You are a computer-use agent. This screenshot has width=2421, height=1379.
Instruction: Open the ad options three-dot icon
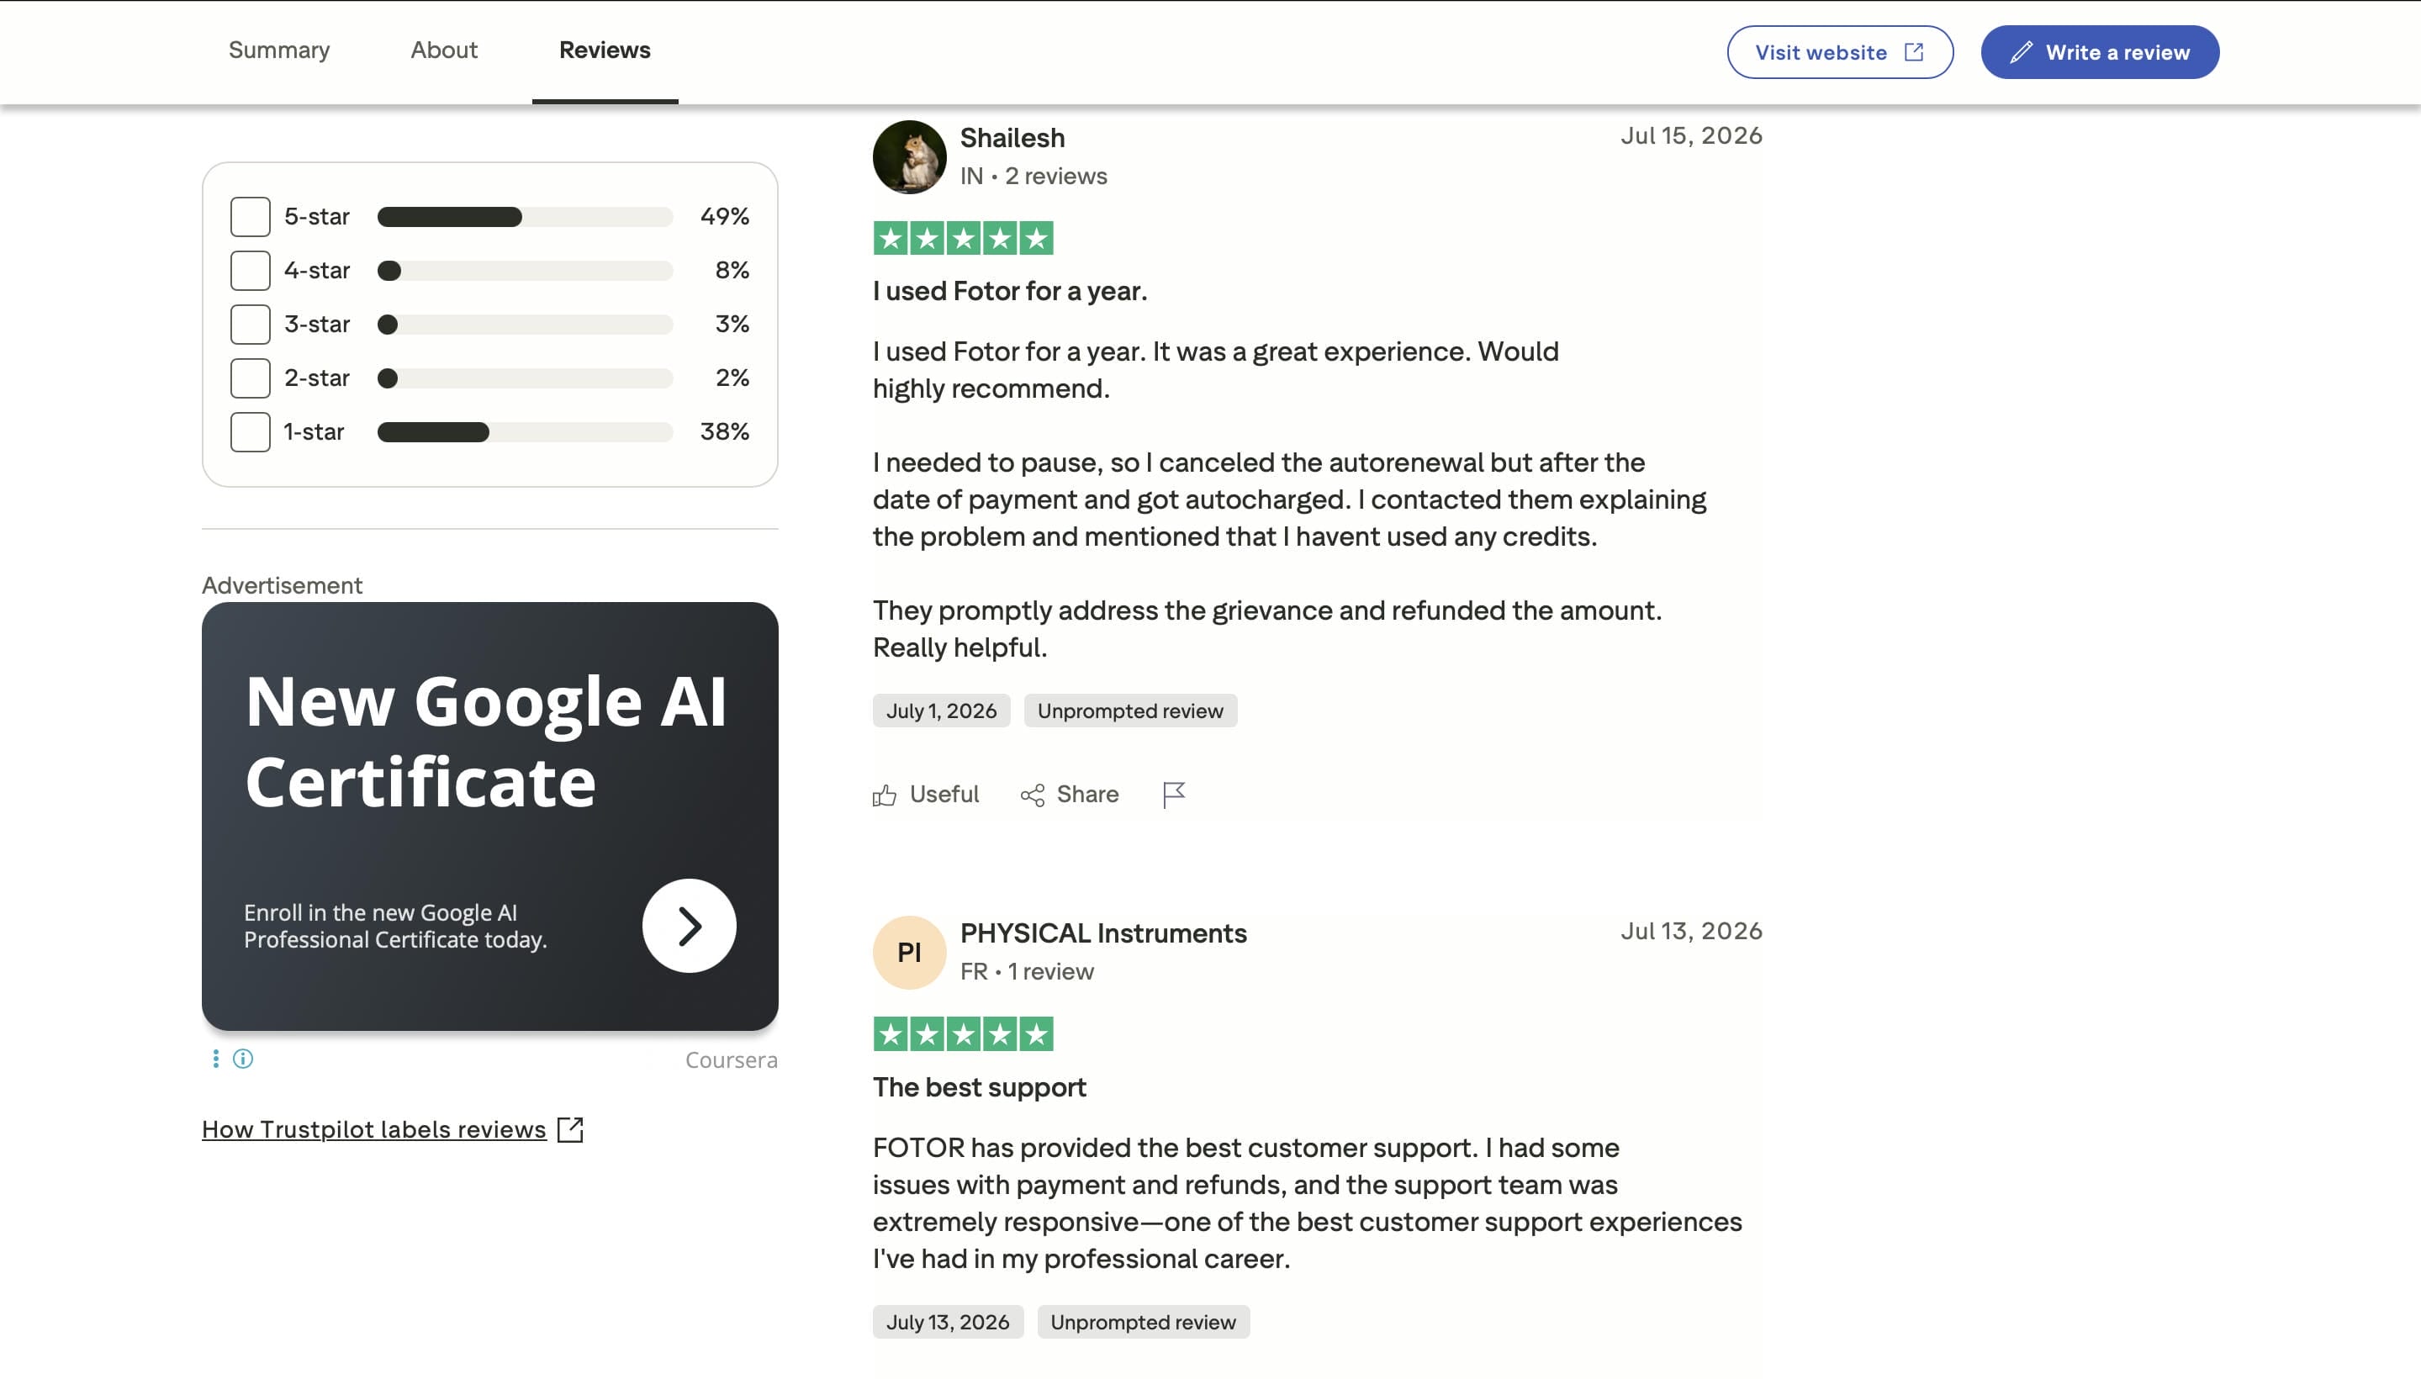pos(216,1059)
